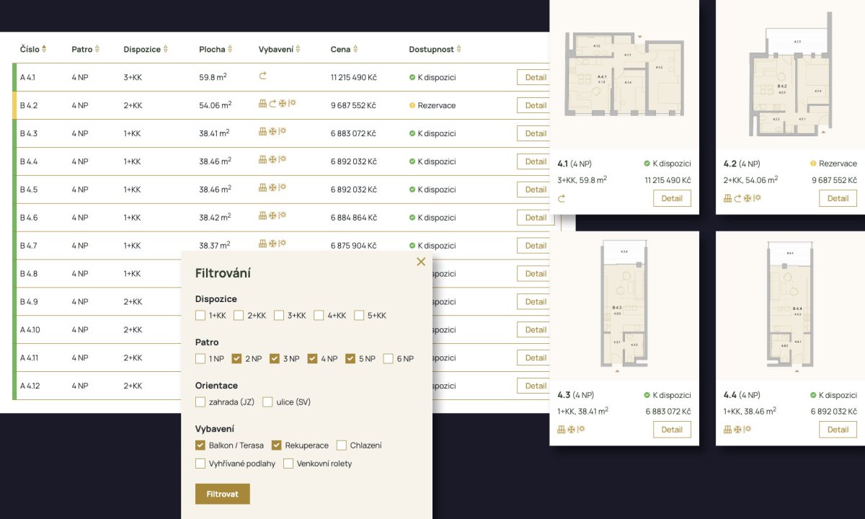Click the snowflake icon on the 4.2 card
This screenshot has height=519, width=865.
tap(748, 198)
